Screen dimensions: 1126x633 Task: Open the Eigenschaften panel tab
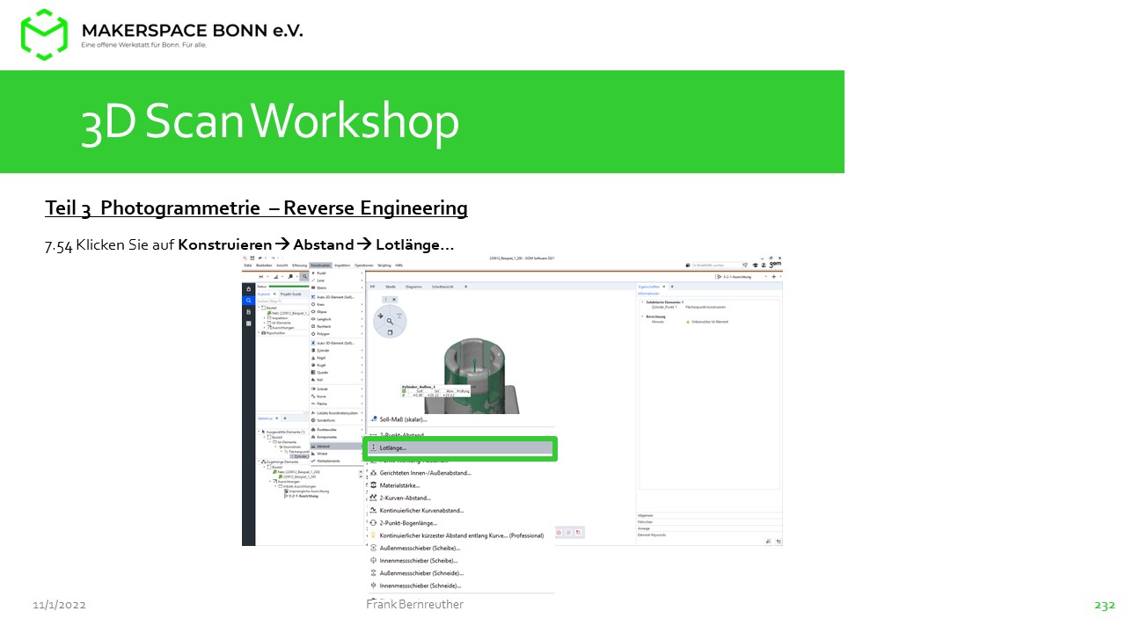649,287
